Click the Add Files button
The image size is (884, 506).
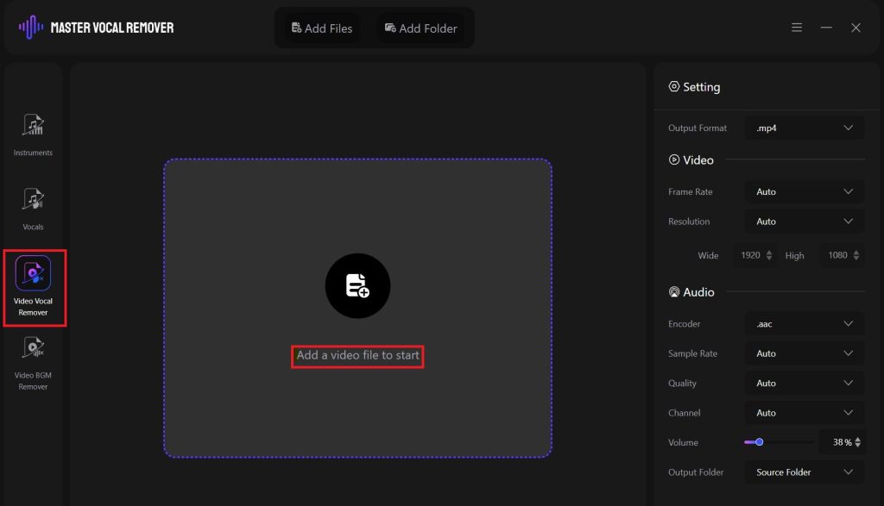coord(320,28)
